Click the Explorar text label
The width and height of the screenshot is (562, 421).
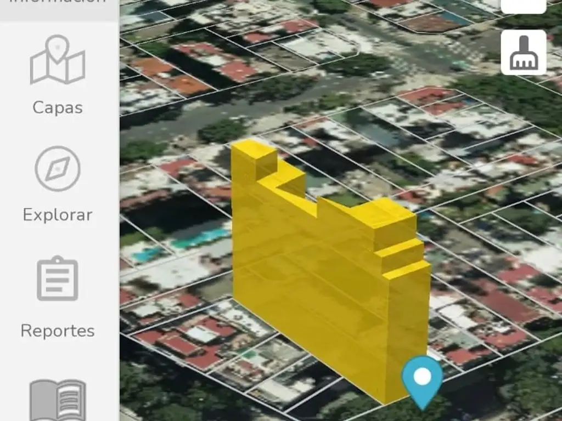pyautogui.click(x=58, y=215)
